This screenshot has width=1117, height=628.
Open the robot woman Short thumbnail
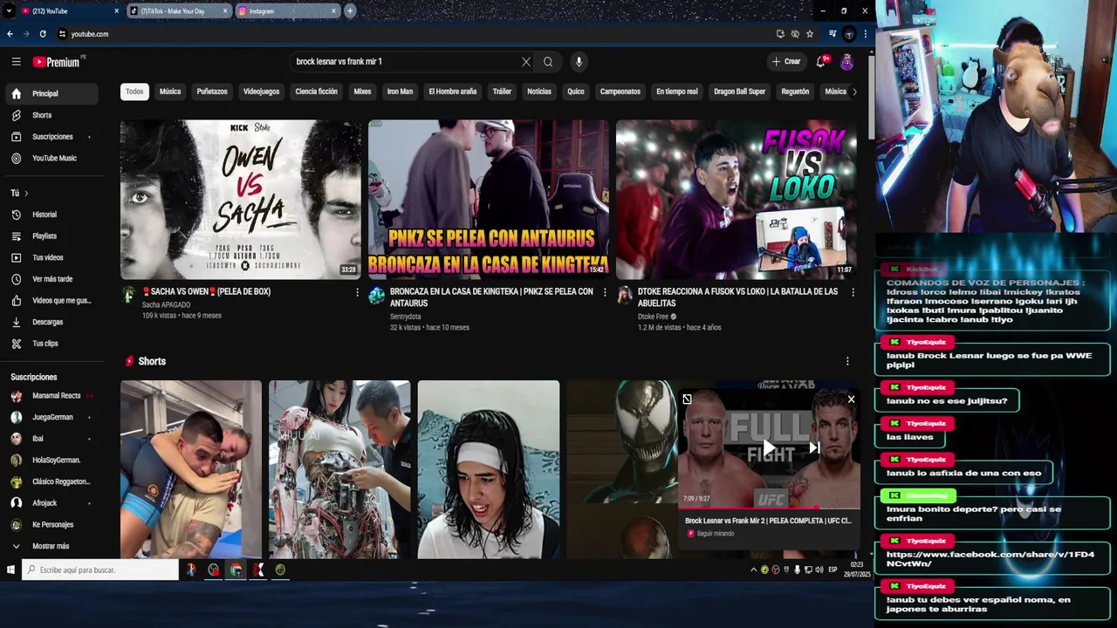pyautogui.click(x=339, y=469)
